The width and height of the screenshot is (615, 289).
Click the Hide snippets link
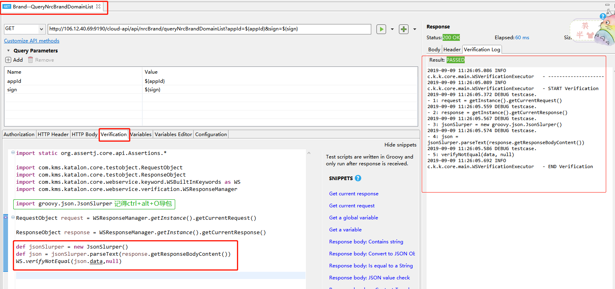coord(400,145)
